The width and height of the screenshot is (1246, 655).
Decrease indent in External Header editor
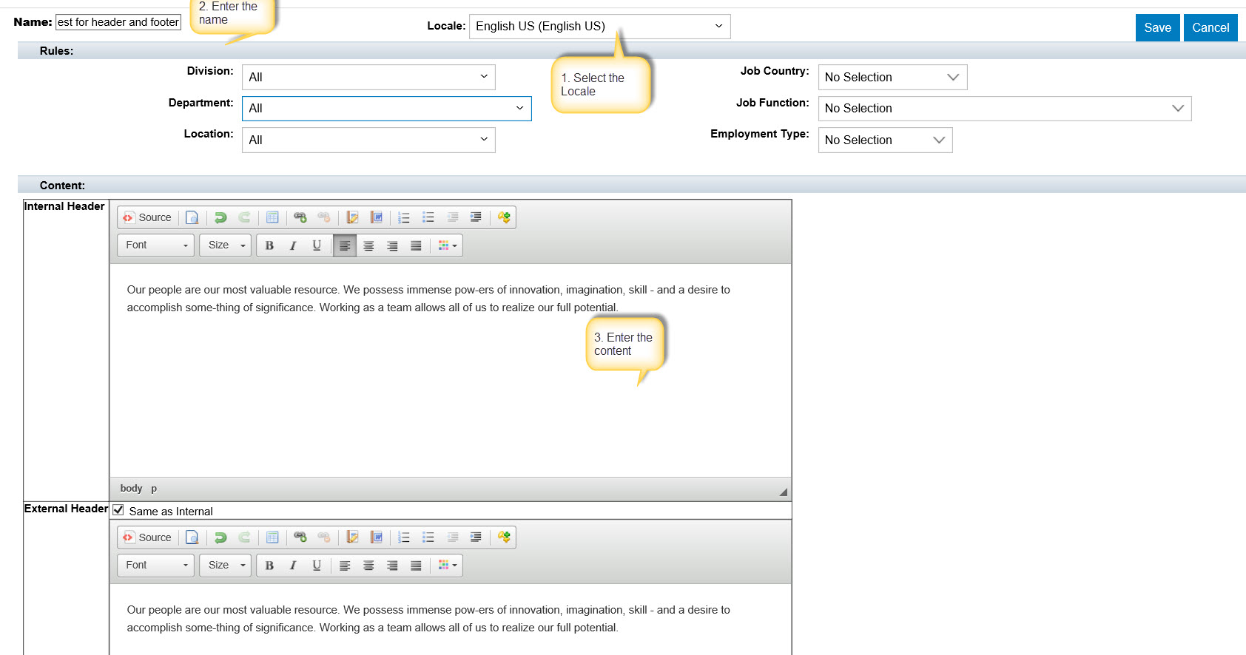coord(453,537)
